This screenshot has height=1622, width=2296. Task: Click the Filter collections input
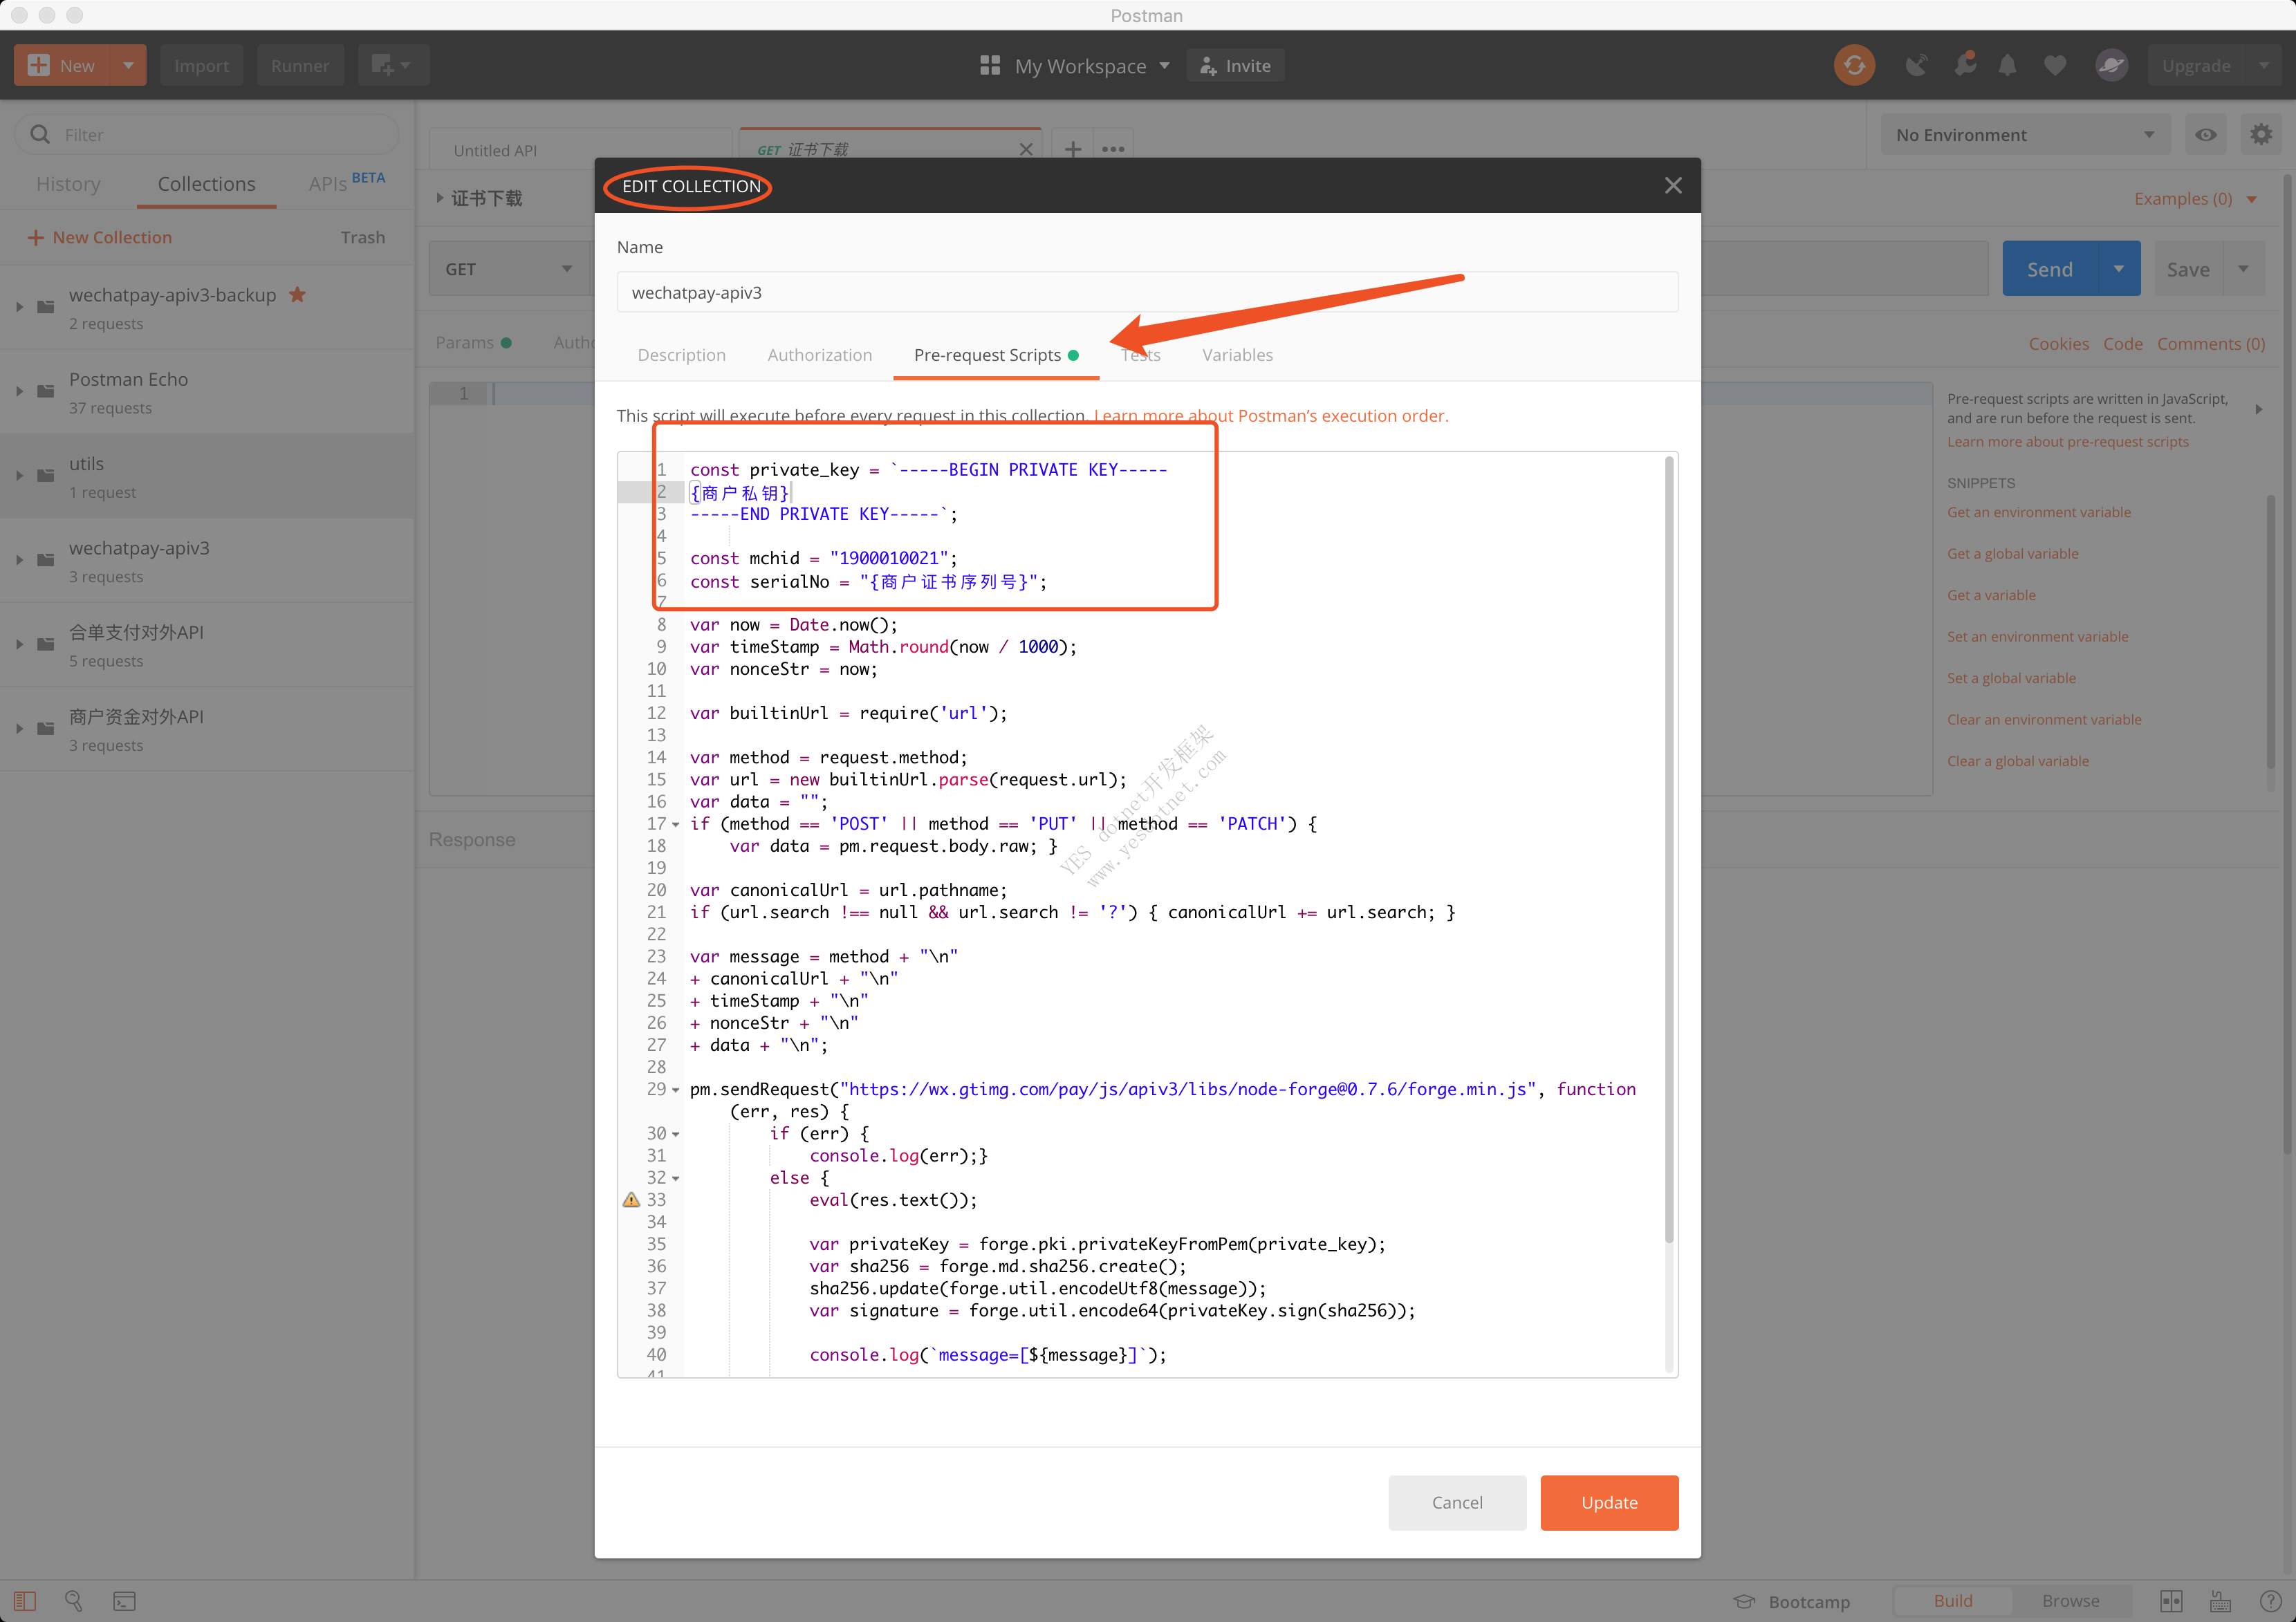[208, 134]
